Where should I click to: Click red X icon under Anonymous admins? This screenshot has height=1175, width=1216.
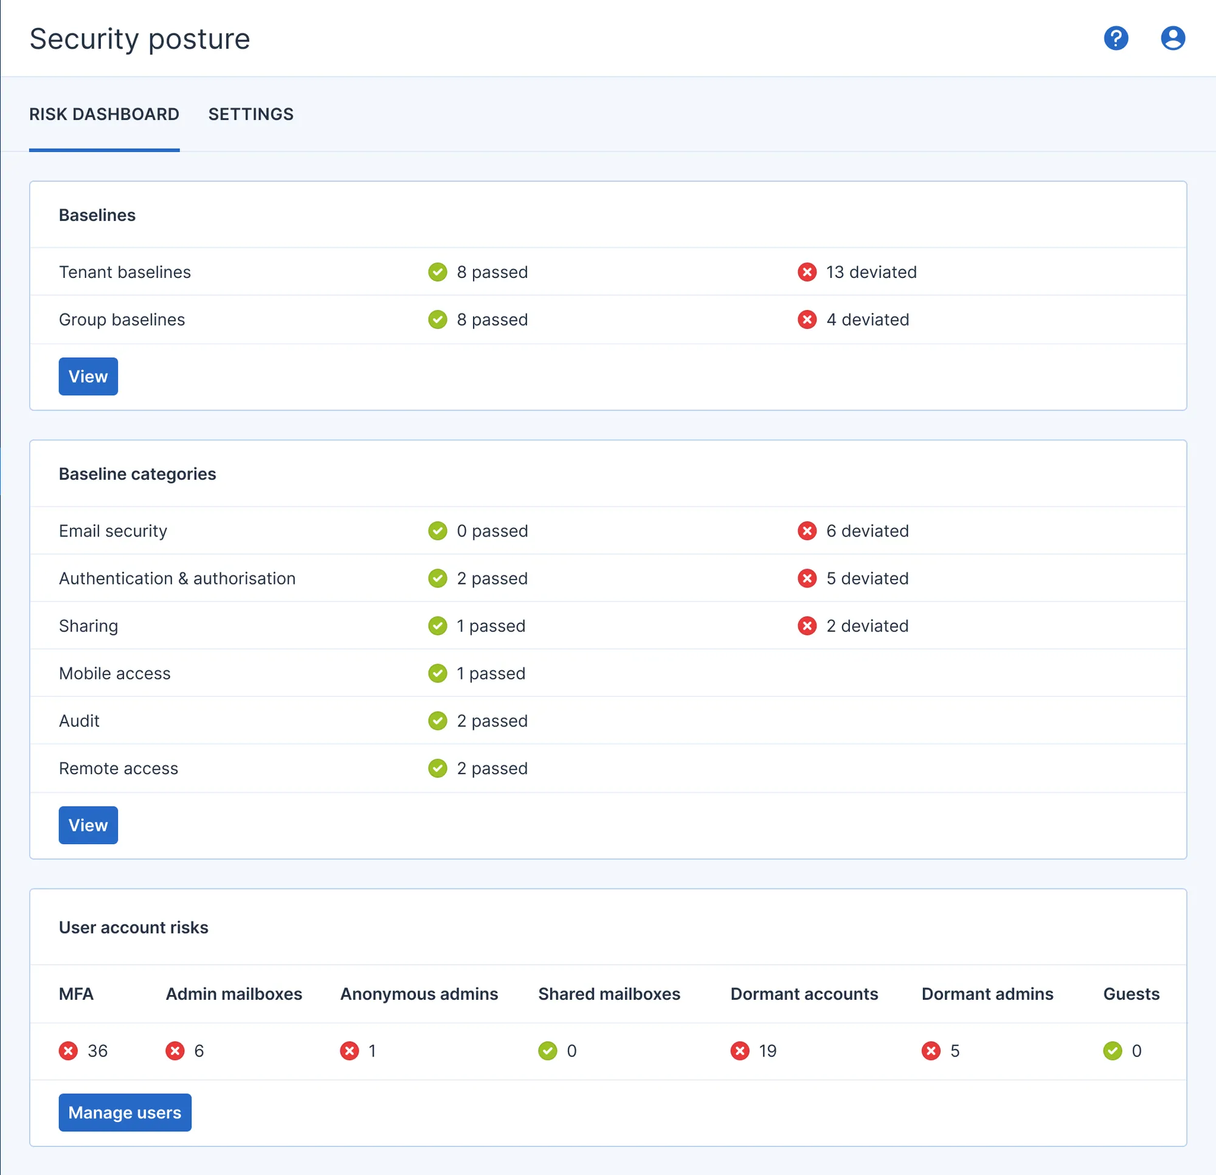click(x=349, y=1050)
